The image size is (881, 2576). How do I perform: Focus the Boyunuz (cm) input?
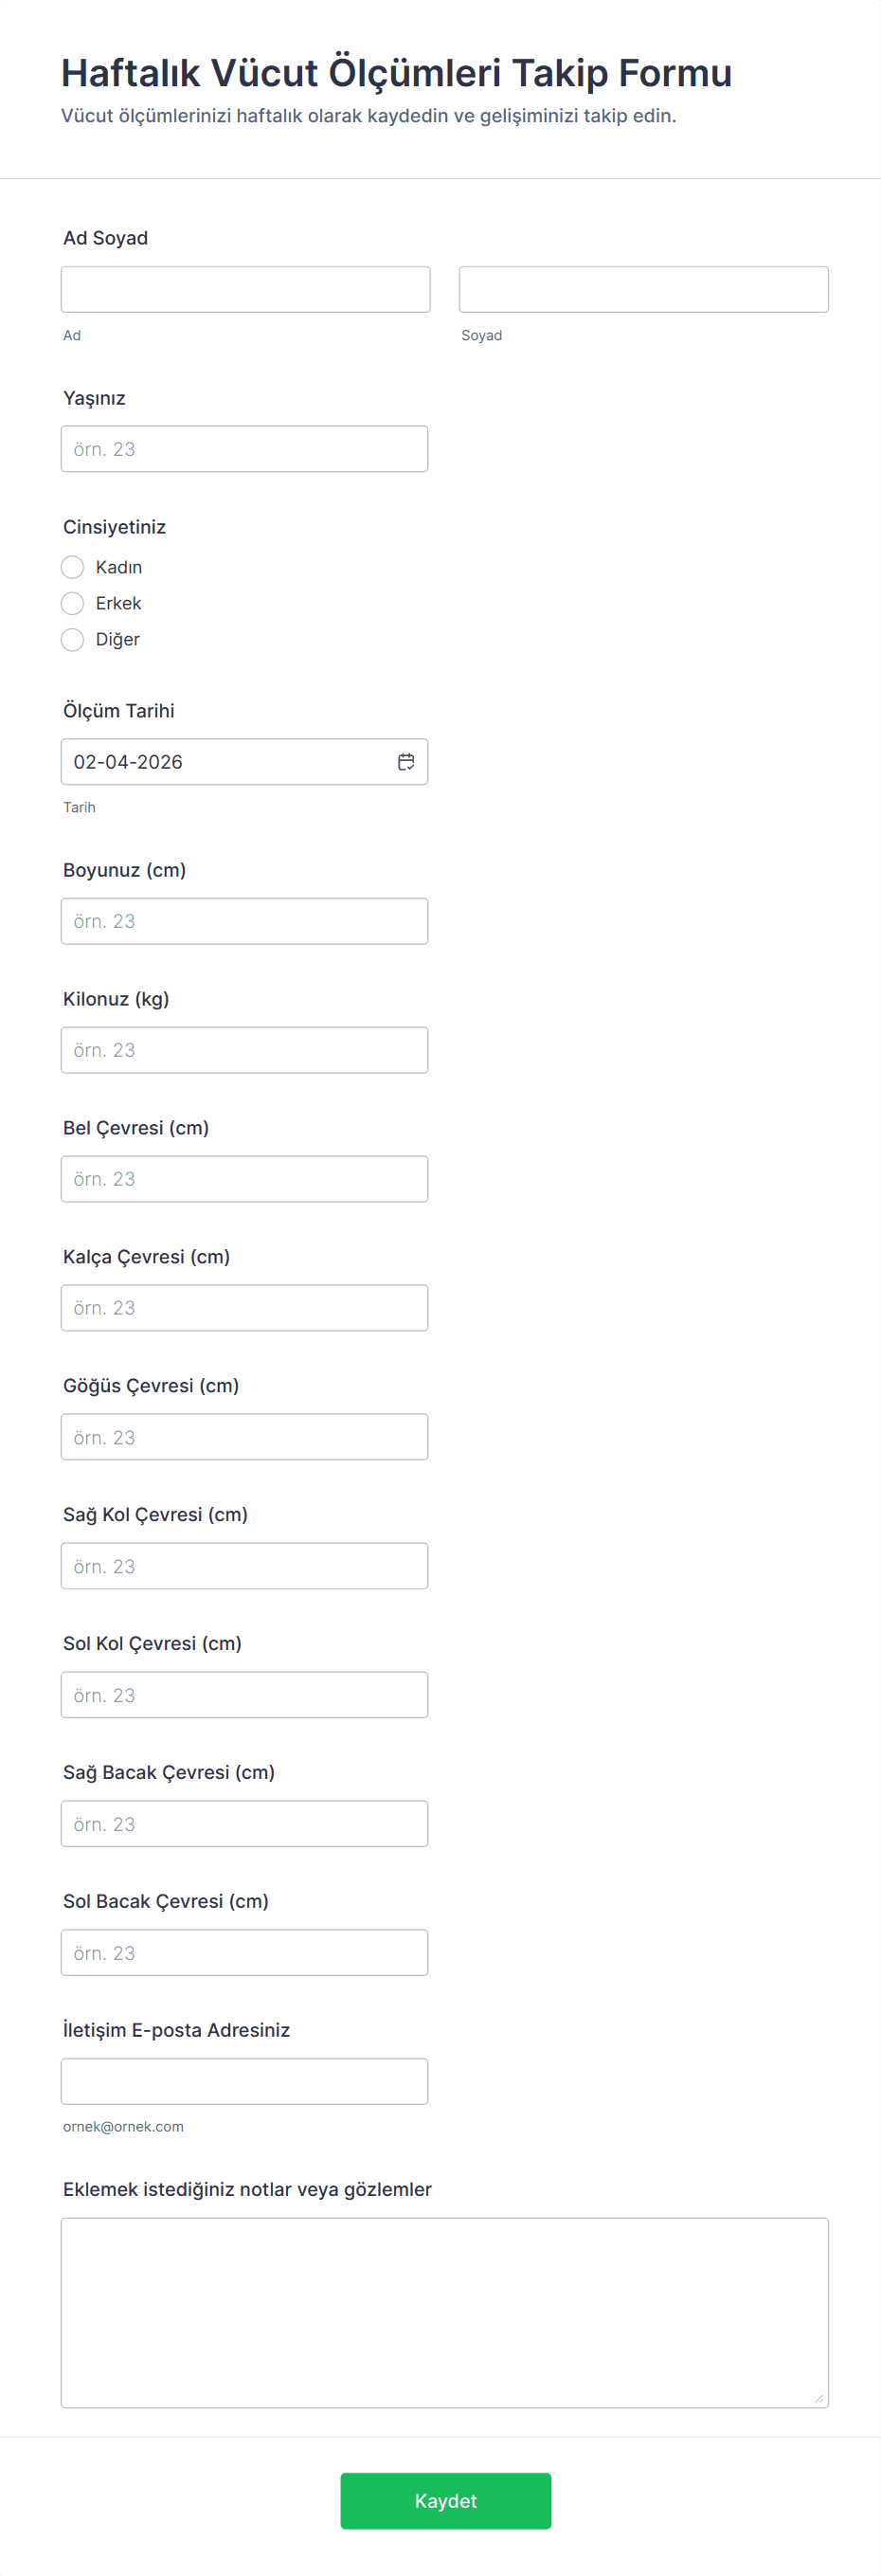pos(244,921)
